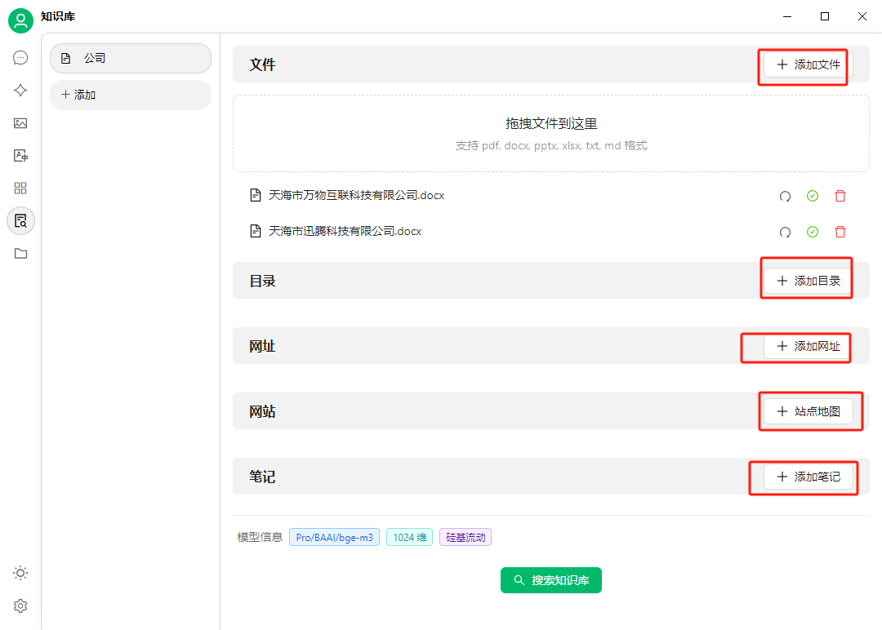Click 添加目录 to add a directory
The height and width of the screenshot is (630, 882).
click(807, 278)
